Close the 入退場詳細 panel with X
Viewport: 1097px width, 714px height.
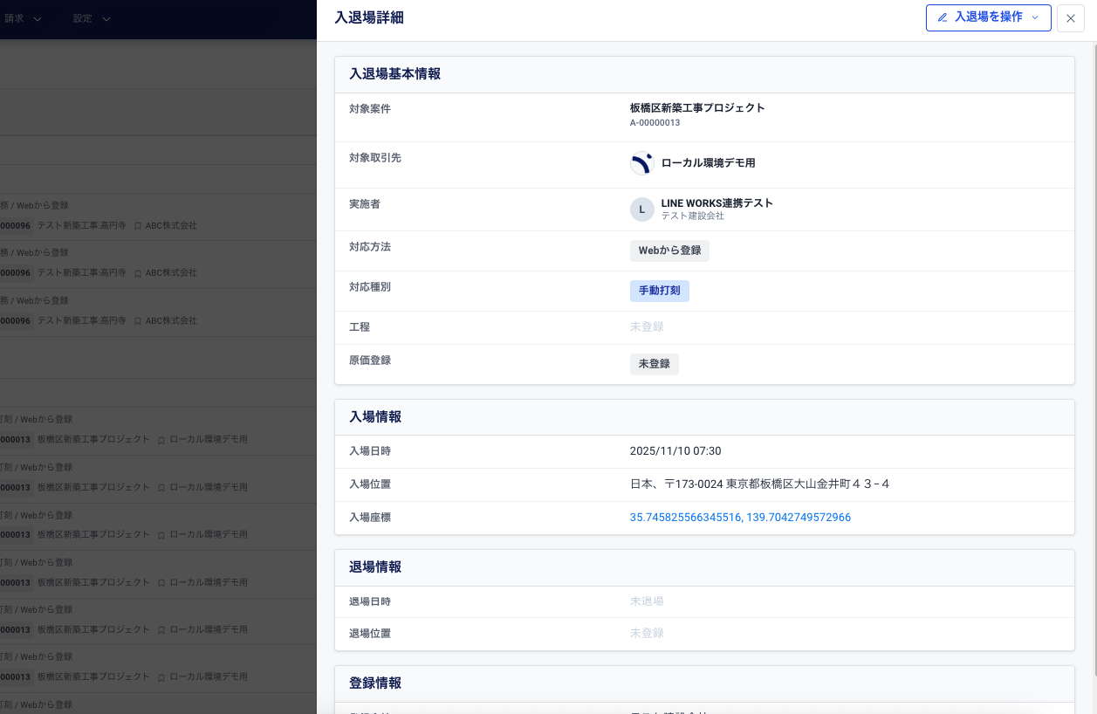tap(1071, 18)
